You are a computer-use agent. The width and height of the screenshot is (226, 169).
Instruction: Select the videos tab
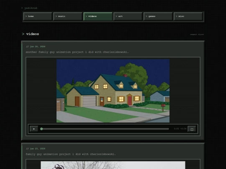[98, 16]
